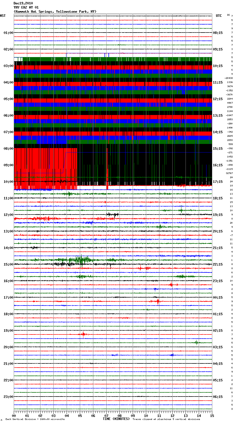Select the Each Vertical Division 1600.00 microvolts note
Image resolution: width=234 pixels, height=423 pixels.
pos(35,419)
